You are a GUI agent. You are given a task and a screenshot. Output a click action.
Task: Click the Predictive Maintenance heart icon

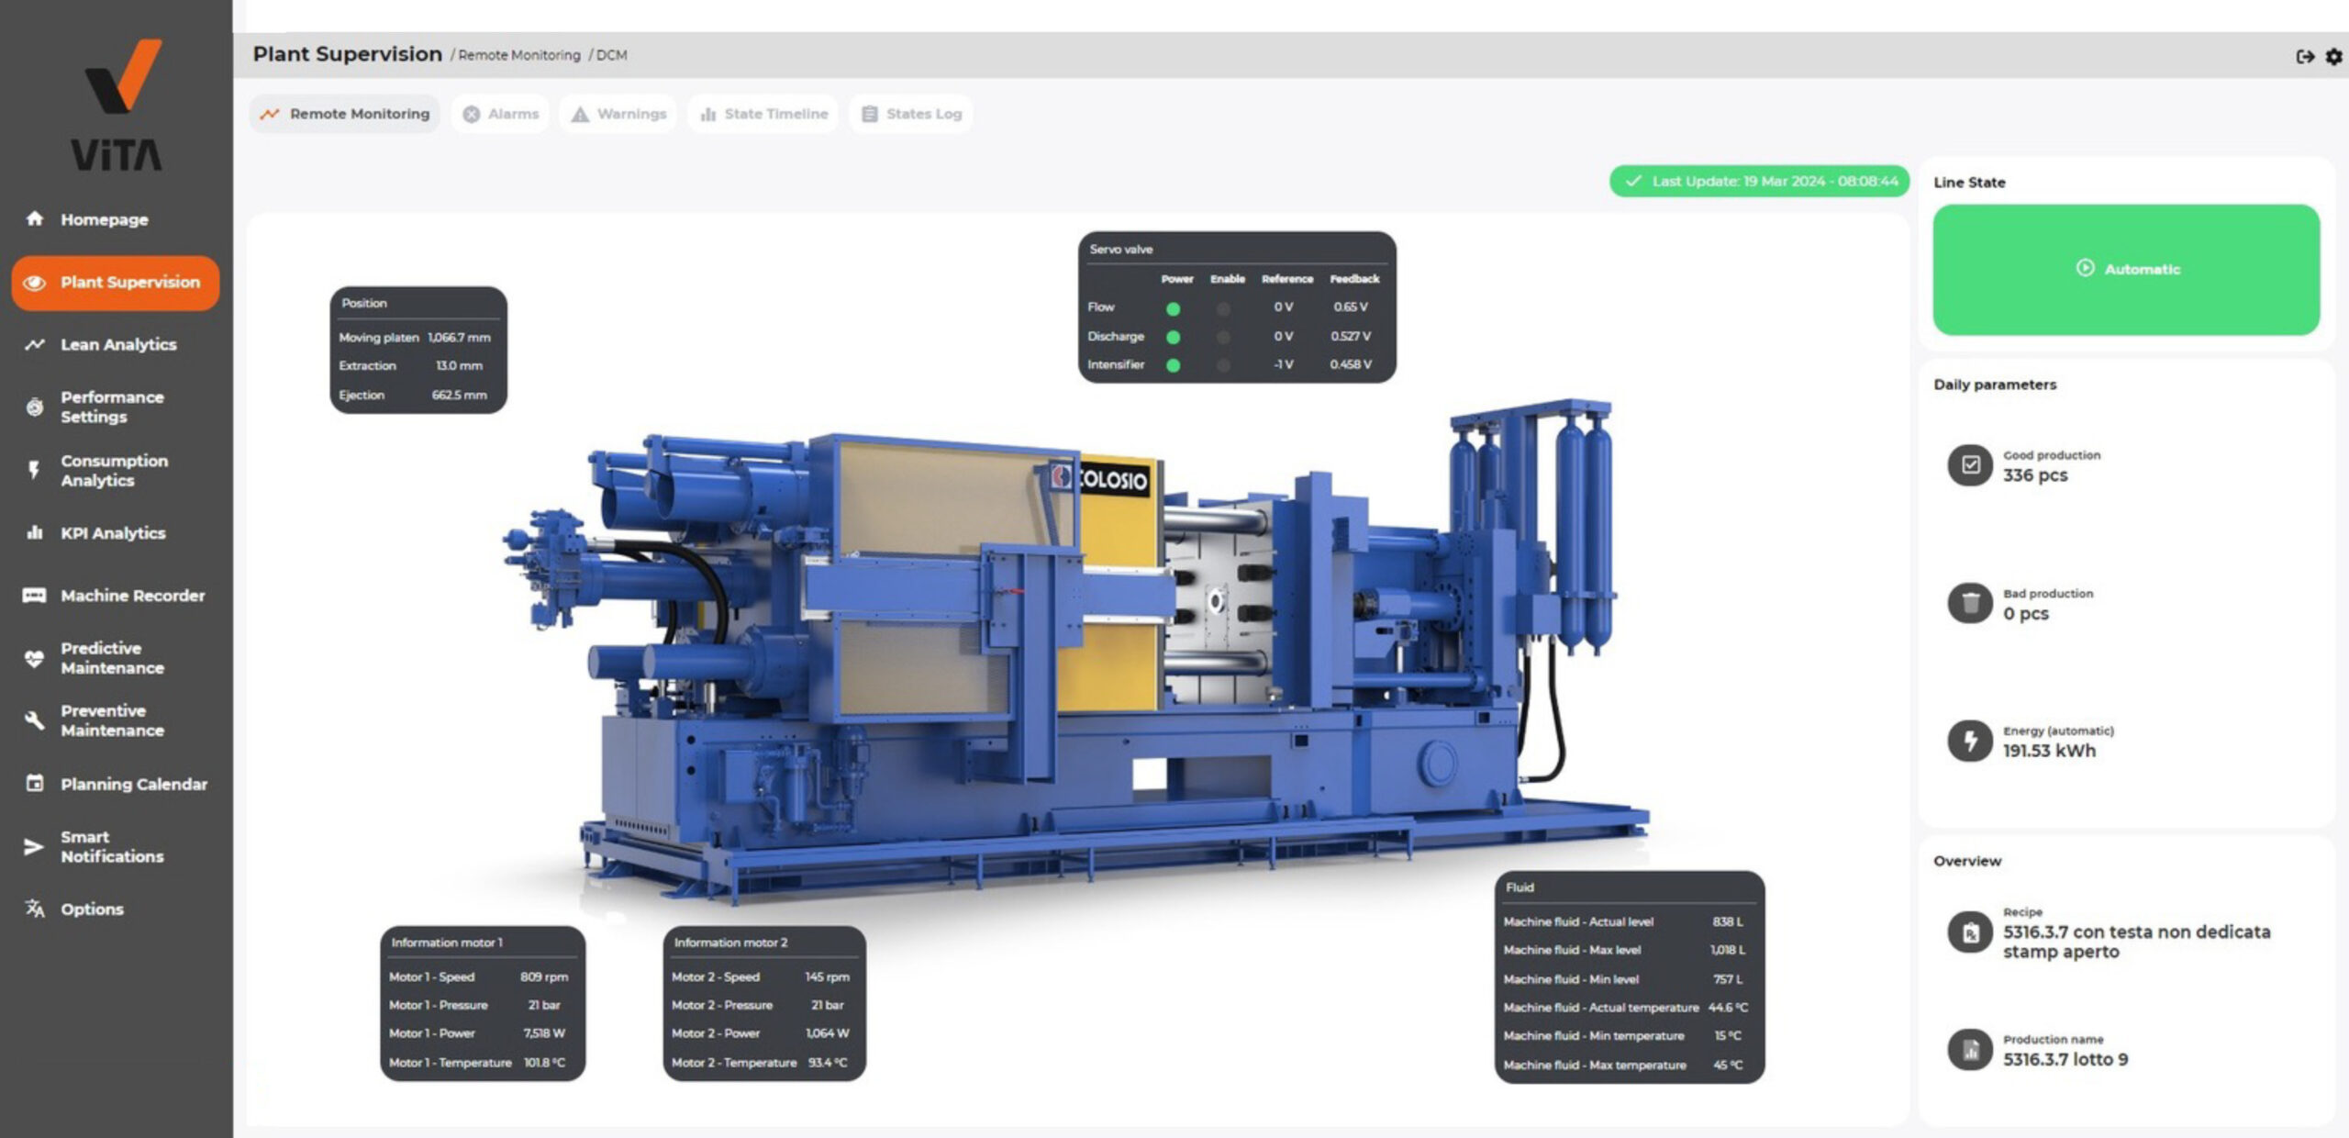[34, 658]
